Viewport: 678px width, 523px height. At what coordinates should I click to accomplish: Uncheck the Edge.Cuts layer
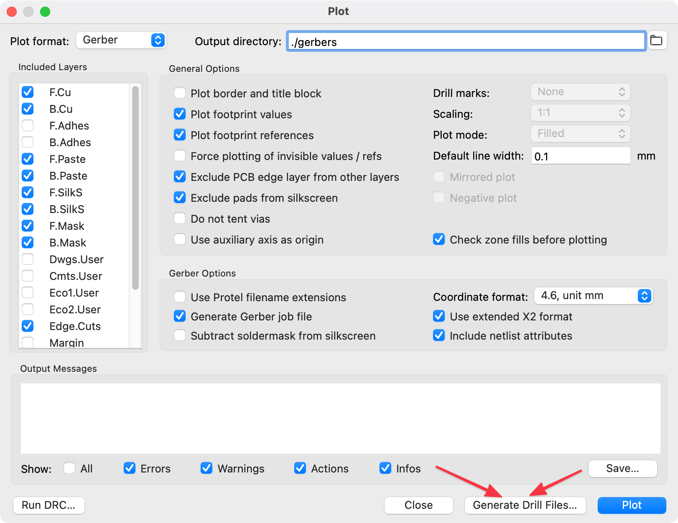(28, 326)
